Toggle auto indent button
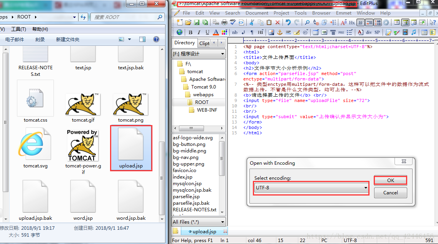 point(369,22)
